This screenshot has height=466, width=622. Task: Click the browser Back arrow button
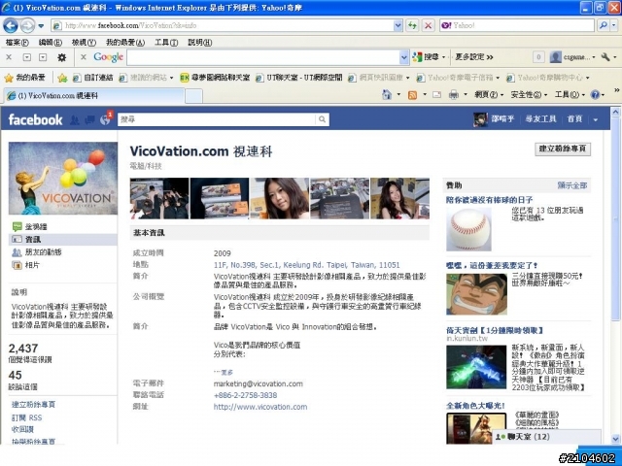11,26
